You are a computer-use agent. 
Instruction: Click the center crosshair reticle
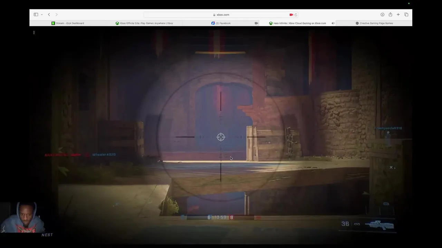point(221,137)
